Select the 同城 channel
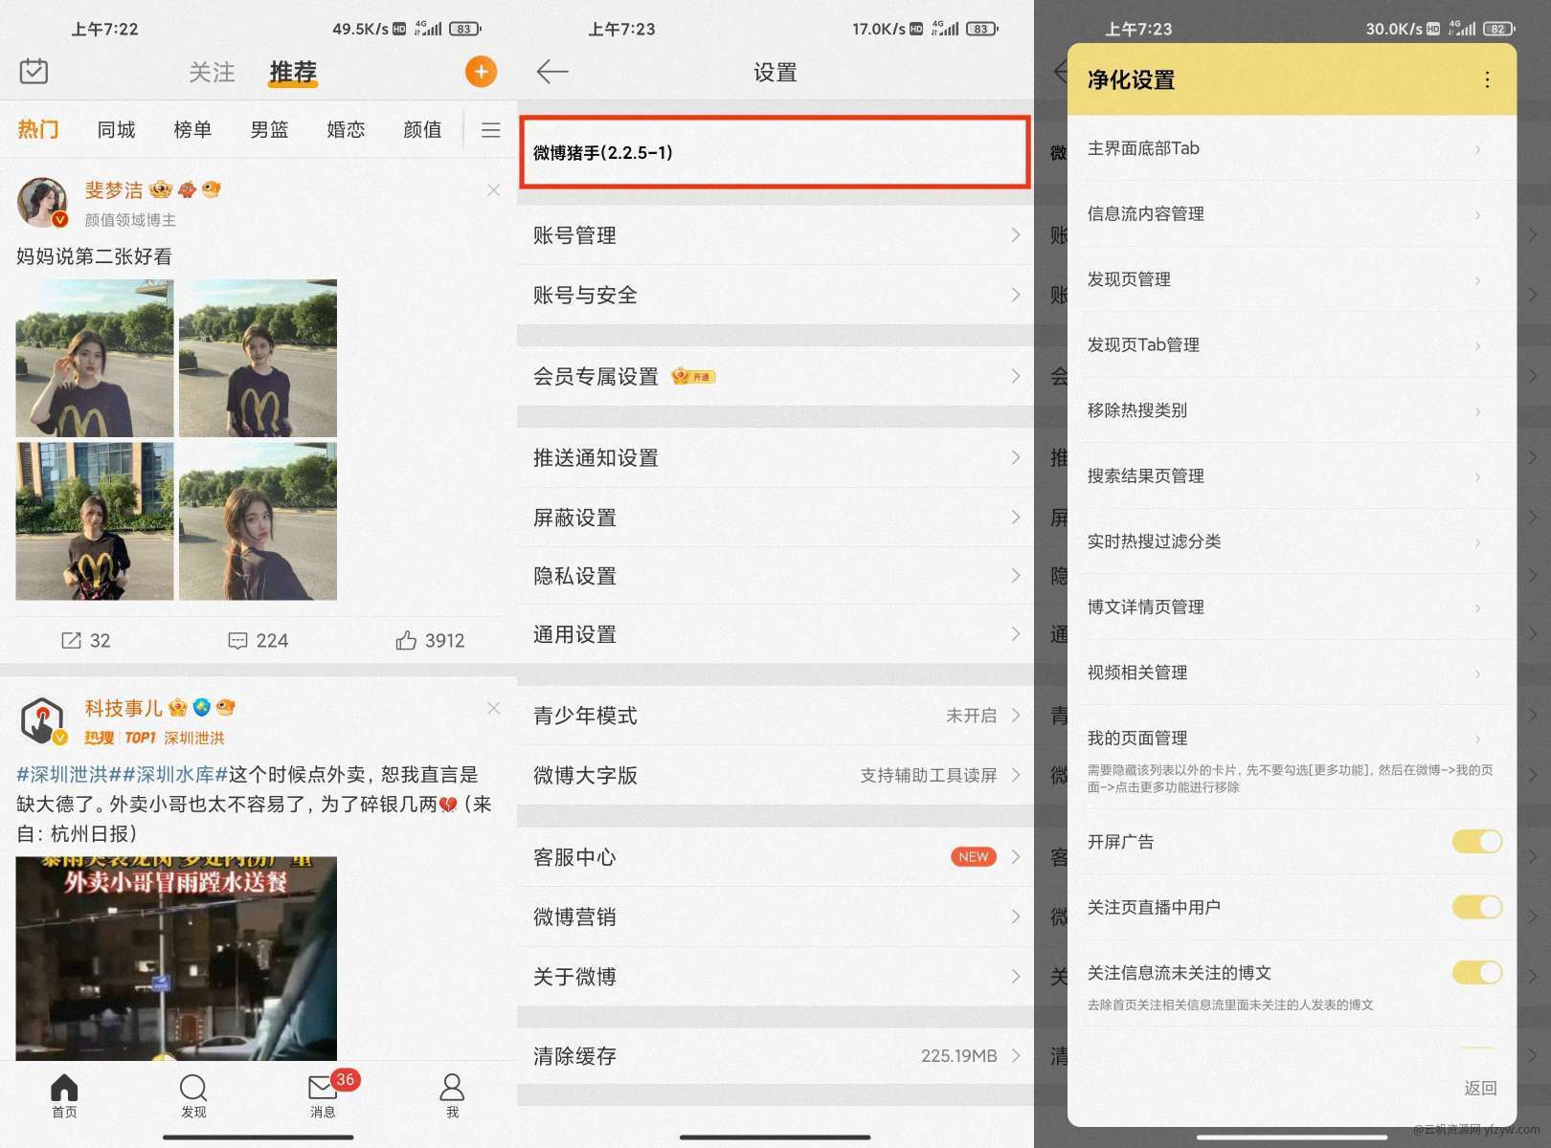The height and width of the screenshot is (1148, 1551). click(116, 129)
